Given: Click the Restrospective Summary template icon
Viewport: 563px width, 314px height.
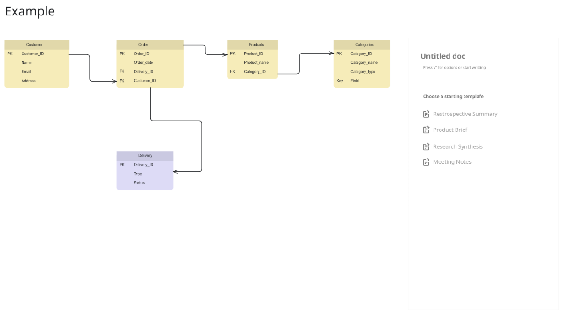Looking at the screenshot, I should [426, 114].
